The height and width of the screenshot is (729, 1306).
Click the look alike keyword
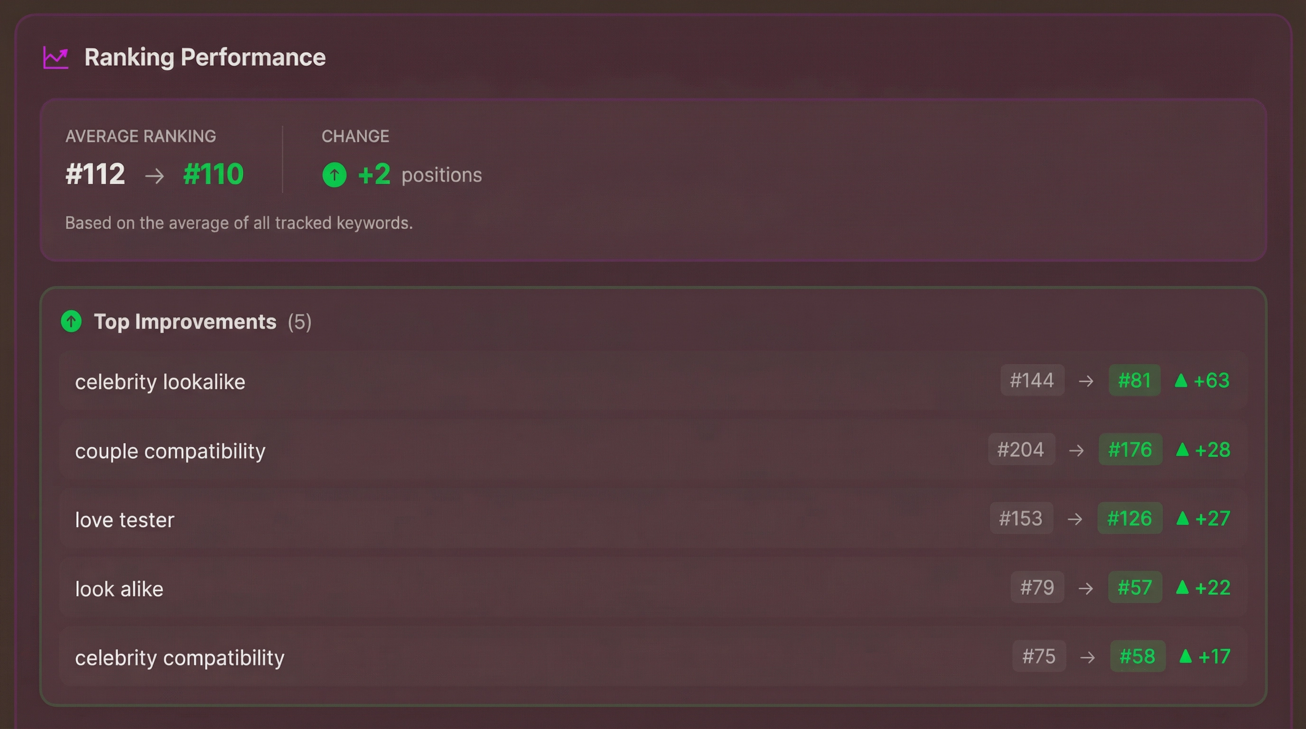click(x=119, y=589)
